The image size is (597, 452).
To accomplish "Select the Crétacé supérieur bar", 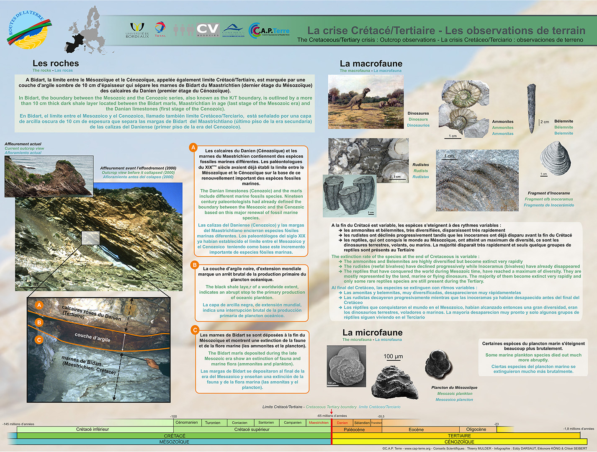I will [x=252, y=429].
